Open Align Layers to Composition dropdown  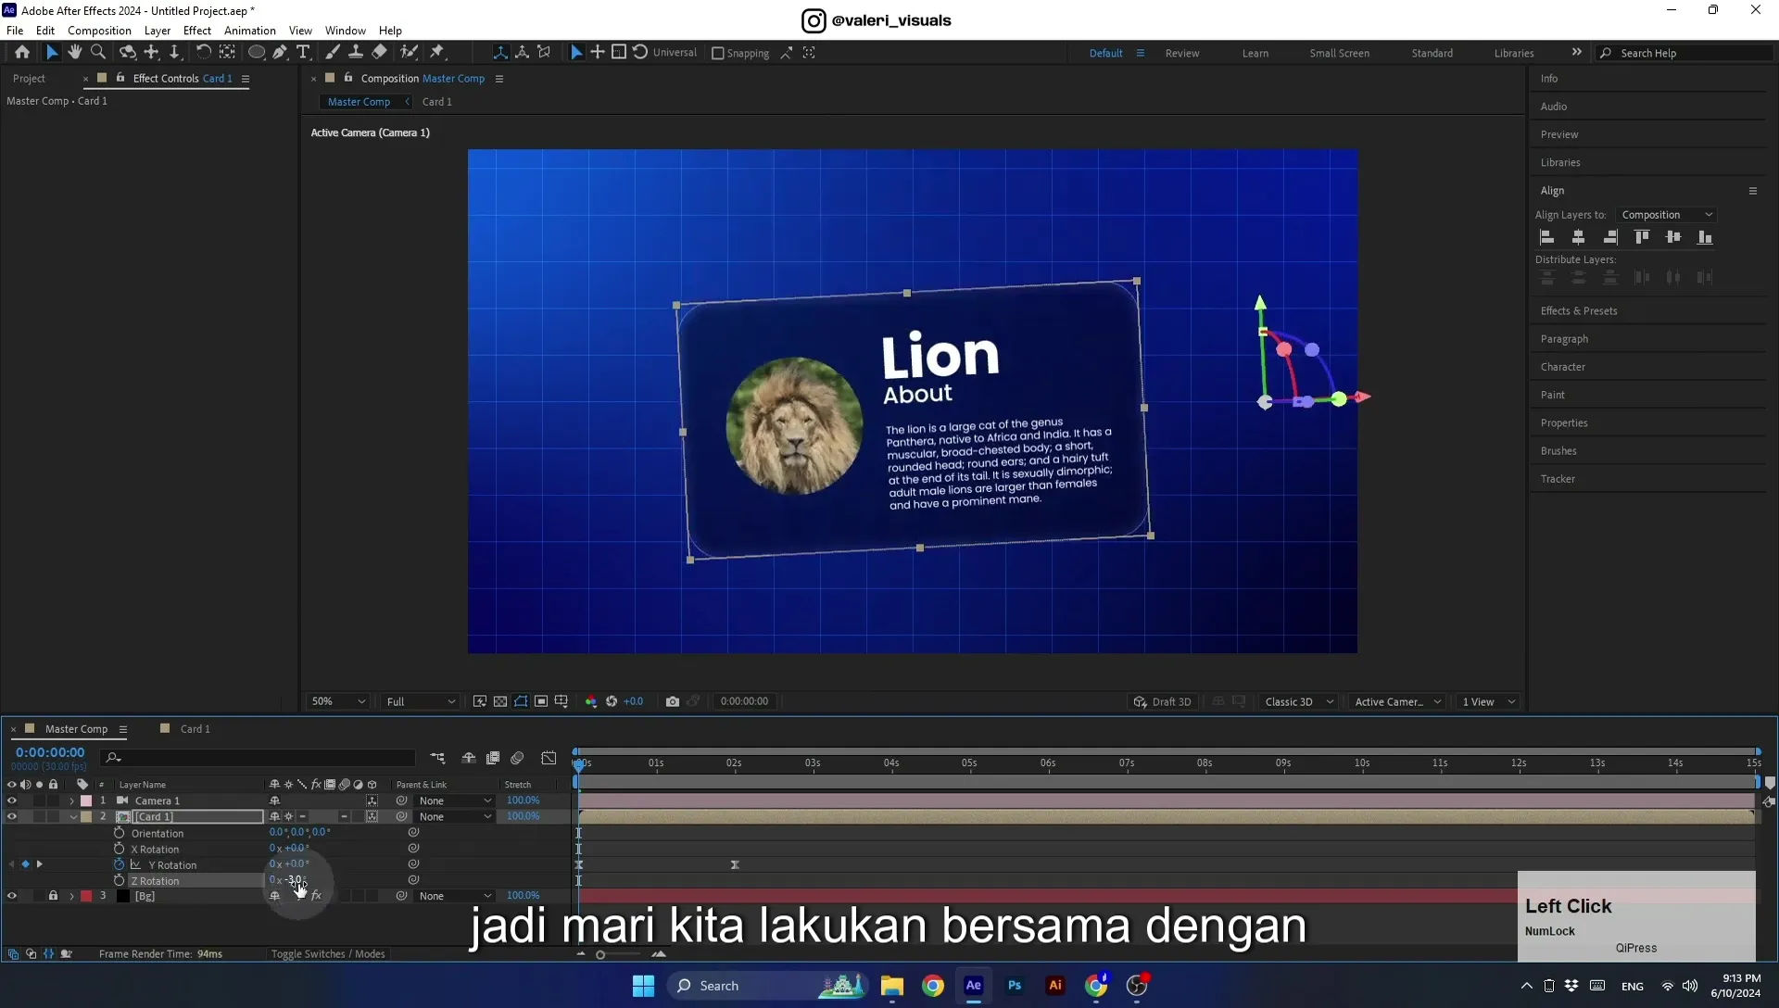(x=1667, y=215)
